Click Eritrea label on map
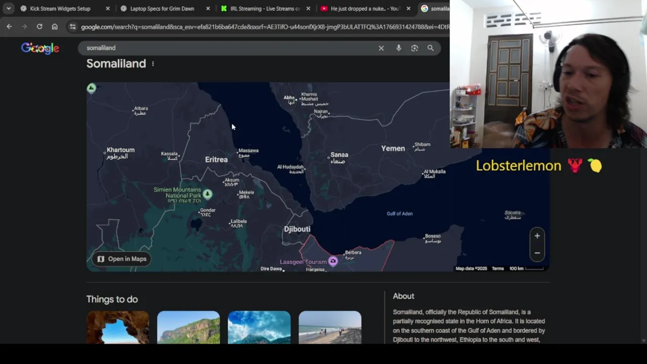 pyautogui.click(x=216, y=159)
